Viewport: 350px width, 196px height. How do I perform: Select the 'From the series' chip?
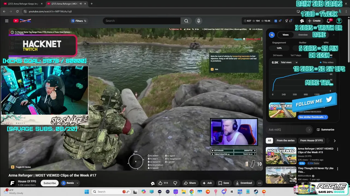pyautogui.click(x=285, y=140)
